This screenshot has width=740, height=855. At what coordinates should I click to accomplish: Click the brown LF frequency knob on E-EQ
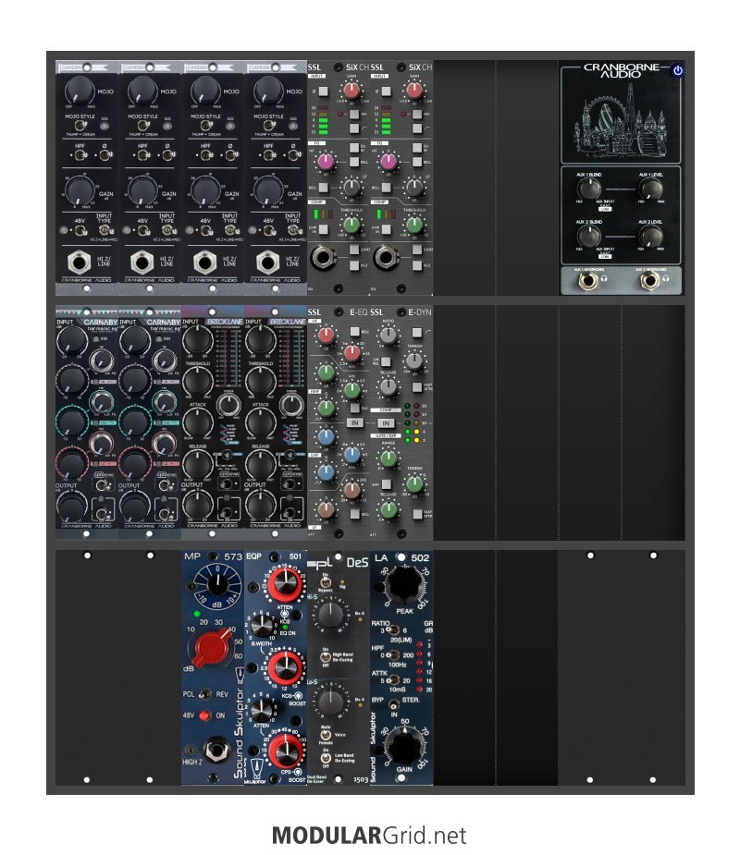tap(352, 489)
